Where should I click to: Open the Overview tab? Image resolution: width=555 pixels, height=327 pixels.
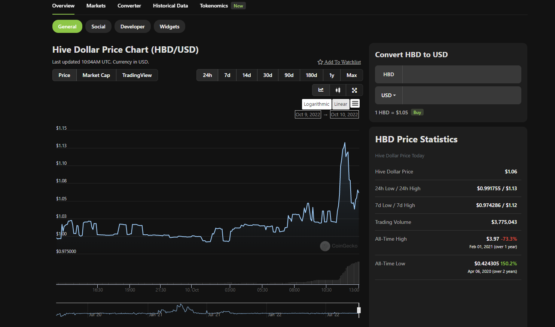pos(63,6)
